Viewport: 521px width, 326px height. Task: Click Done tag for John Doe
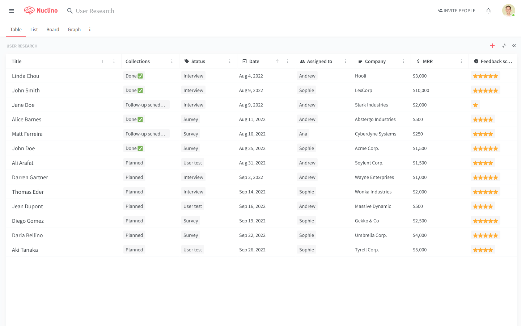pyautogui.click(x=134, y=149)
